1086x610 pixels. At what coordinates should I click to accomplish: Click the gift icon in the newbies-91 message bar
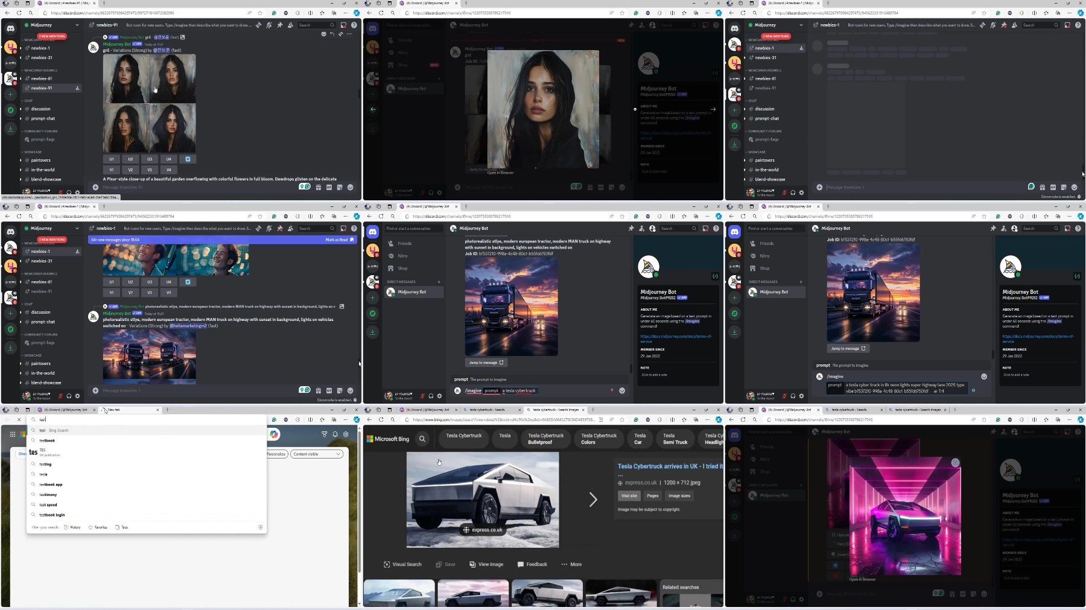point(319,187)
